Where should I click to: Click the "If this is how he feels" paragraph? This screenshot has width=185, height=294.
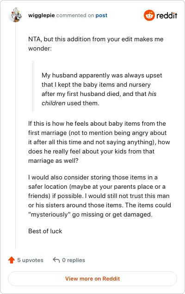point(99,142)
